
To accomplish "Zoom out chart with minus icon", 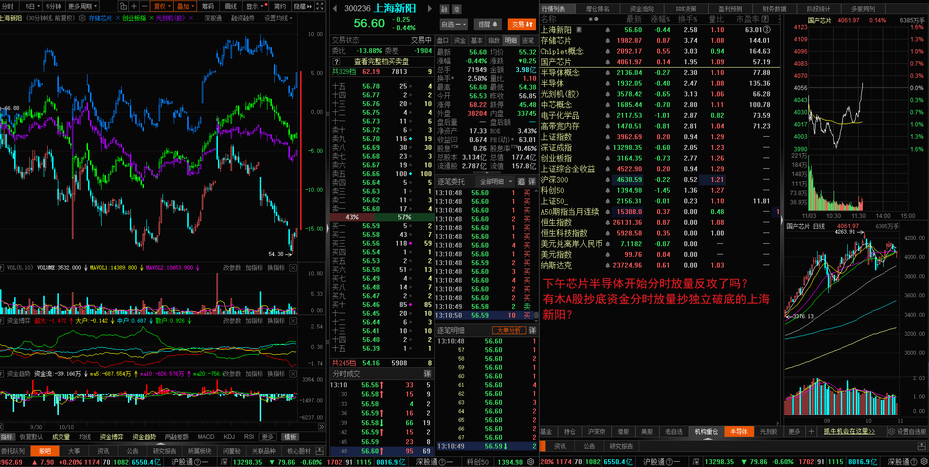I will point(144,6).
